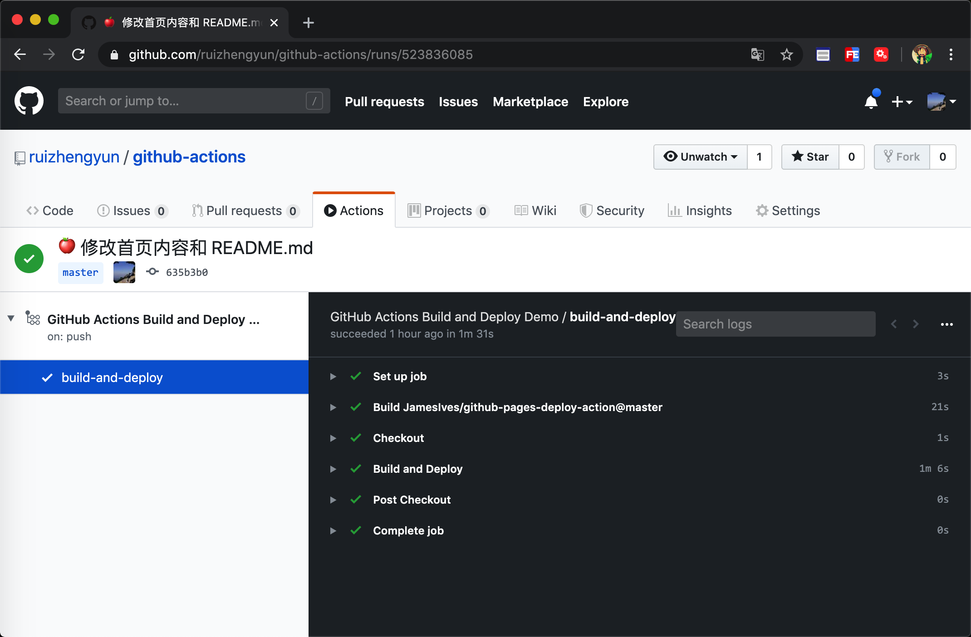Click the site lock icon in address bar
This screenshot has width=971, height=637.
(x=114, y=55)
